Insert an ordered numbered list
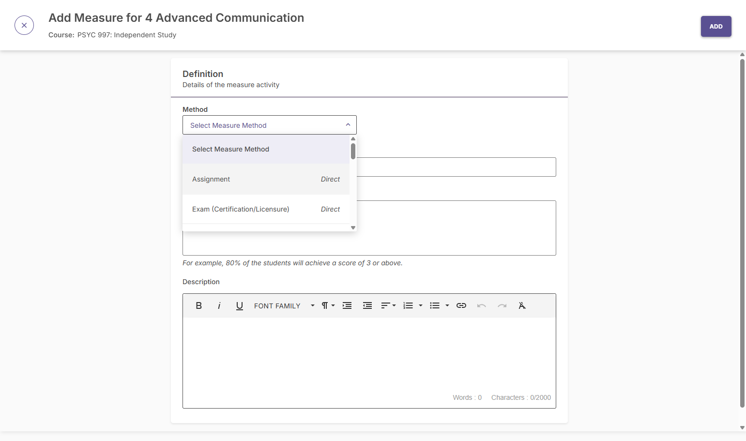The height and width of the screenshot is (441, 746). [x=408, y=305]
